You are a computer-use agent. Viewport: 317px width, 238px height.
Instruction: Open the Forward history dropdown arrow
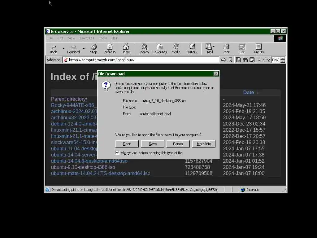tap(84, 49)
